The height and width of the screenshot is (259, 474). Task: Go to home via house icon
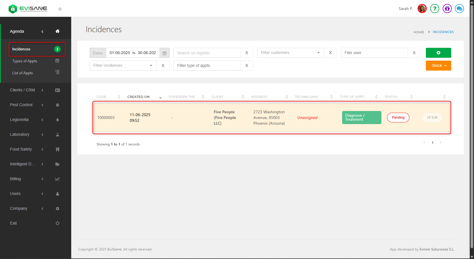pyautogui.click(x=58, y=31)
